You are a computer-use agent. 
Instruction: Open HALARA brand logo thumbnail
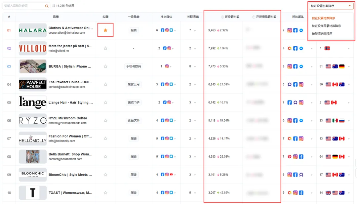(x=32, y=30)
